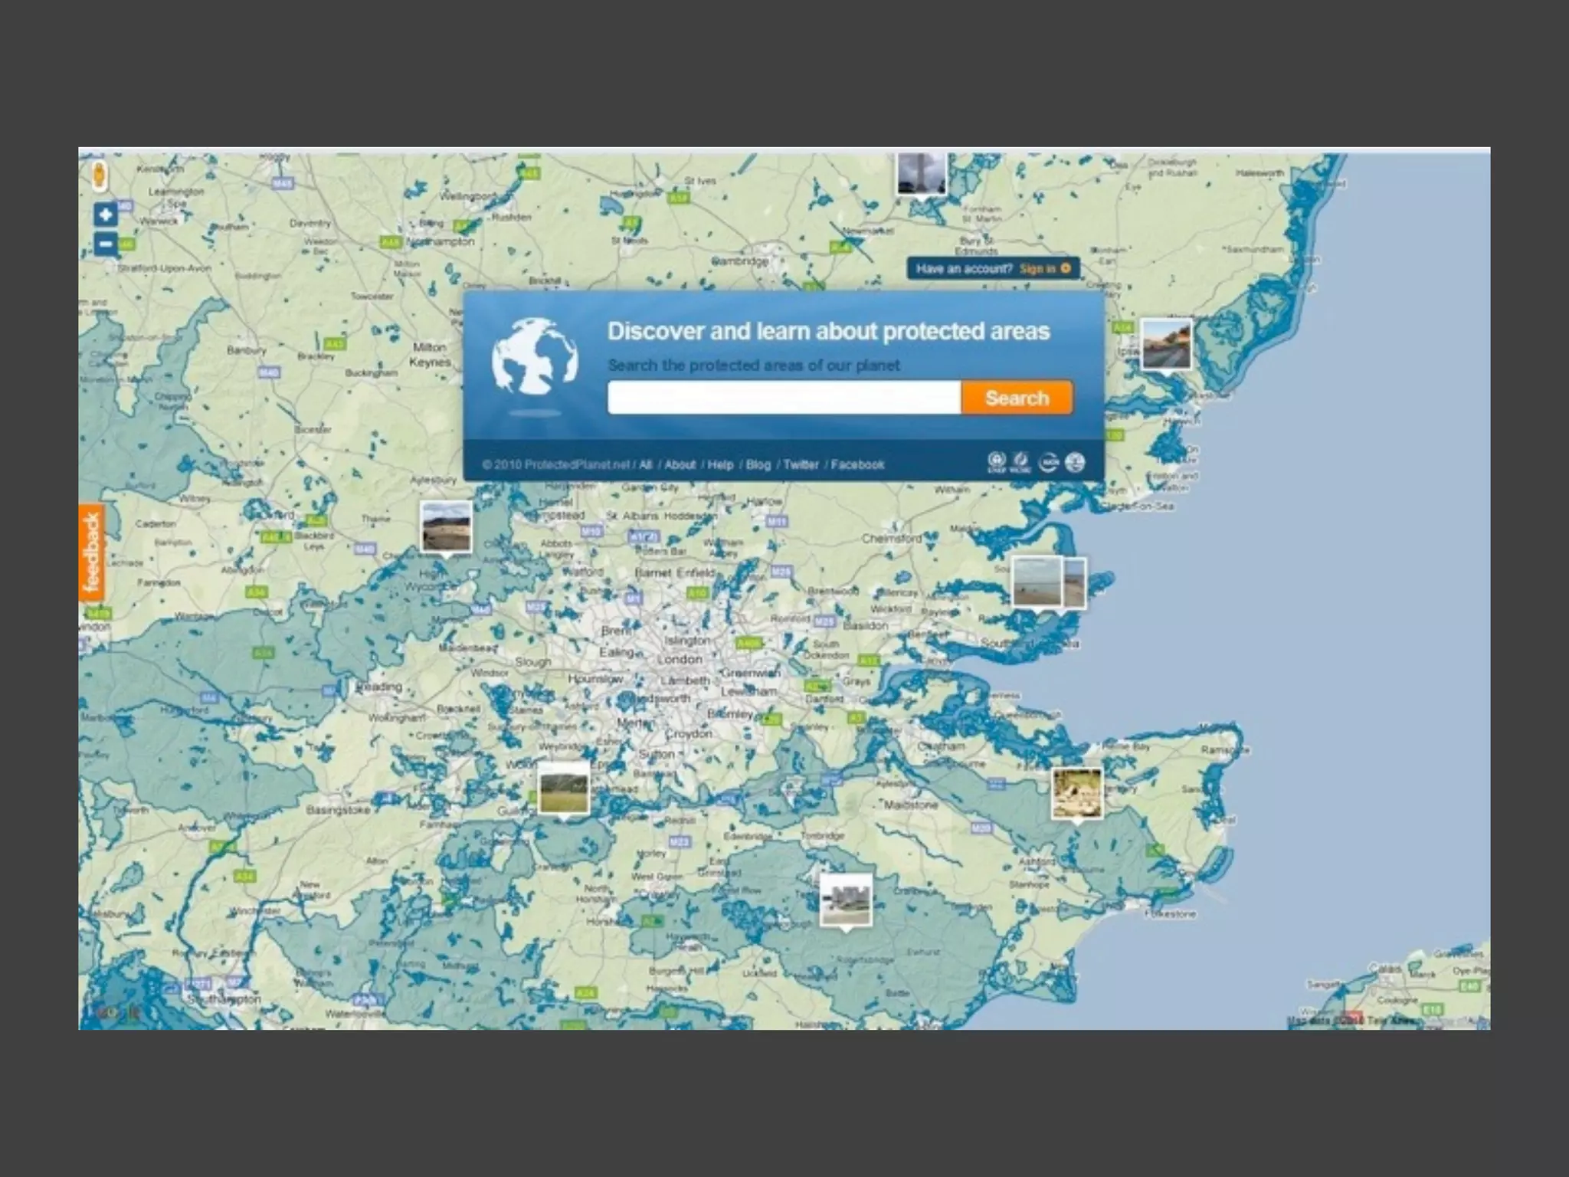Open the Twitter footer link
This screenshot has height=1177, width=1569.
click(801, 464)
